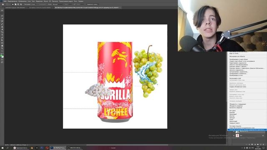Viewport: 267px width, 150px height.
Task: Open the Edit Toolbar dots icon
Action: click(2, 51)
